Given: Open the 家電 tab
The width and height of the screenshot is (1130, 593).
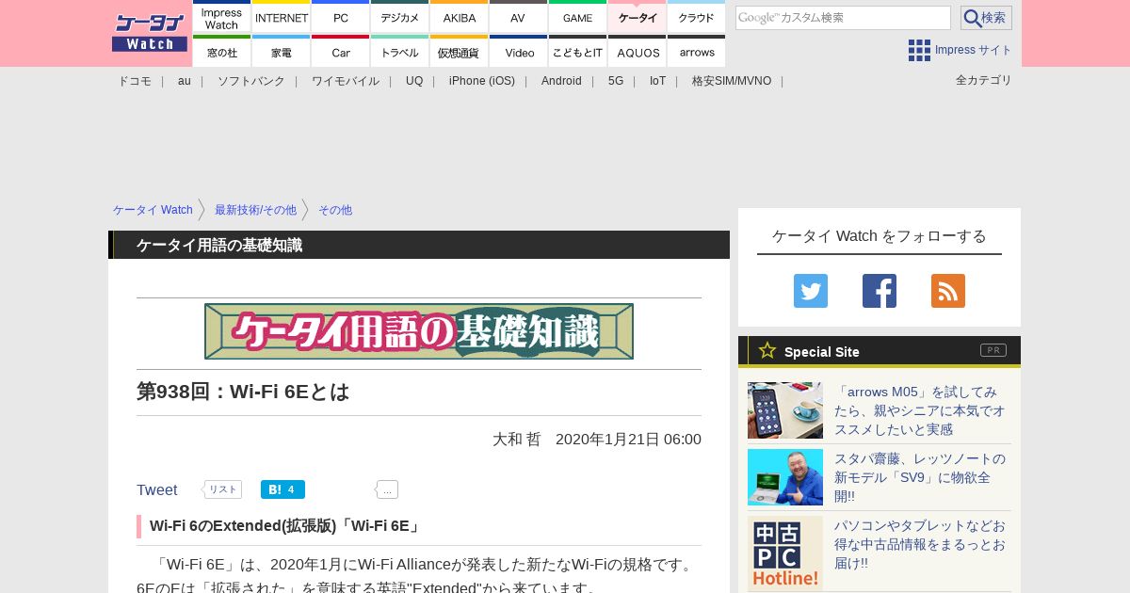Looking at the screenshot, I should [282, 51].
